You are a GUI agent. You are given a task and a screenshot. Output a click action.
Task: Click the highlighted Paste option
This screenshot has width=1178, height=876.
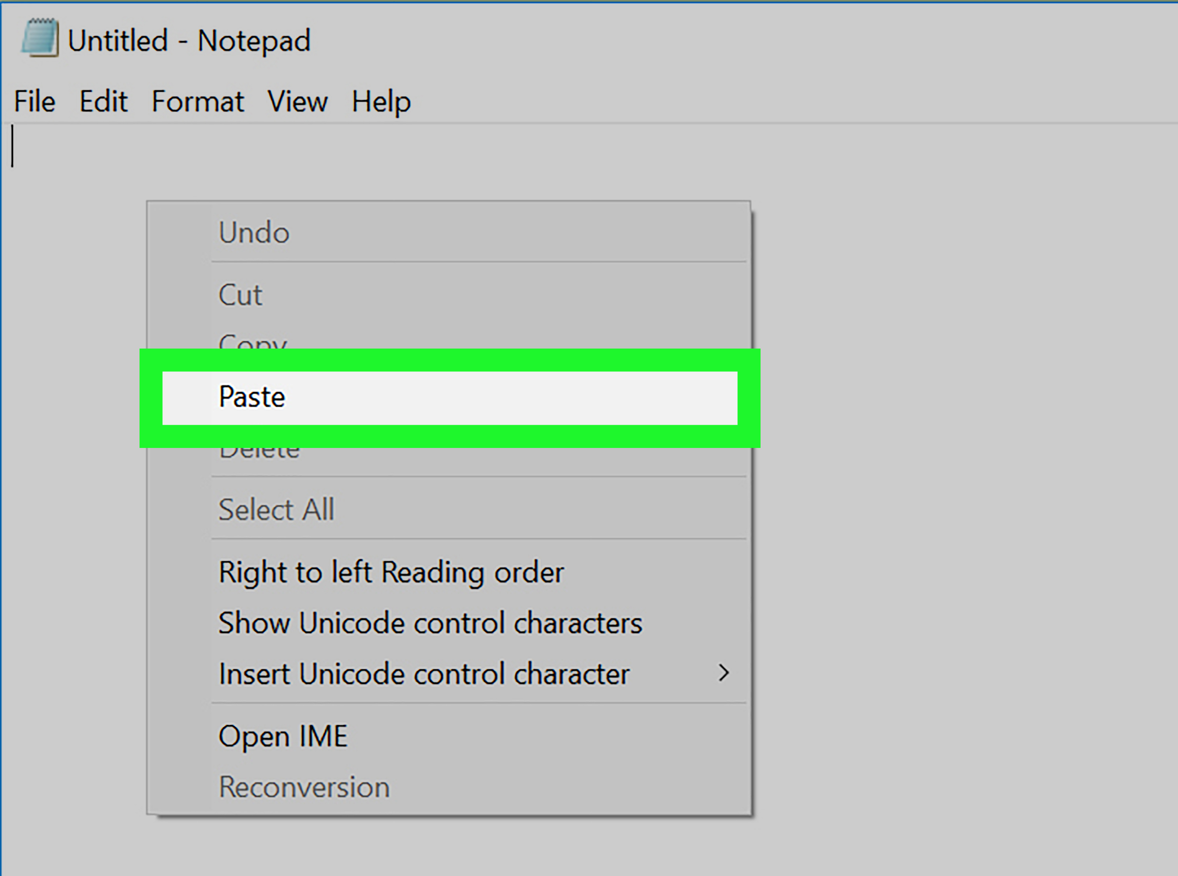pyautogui.click(x=252, y=397)
